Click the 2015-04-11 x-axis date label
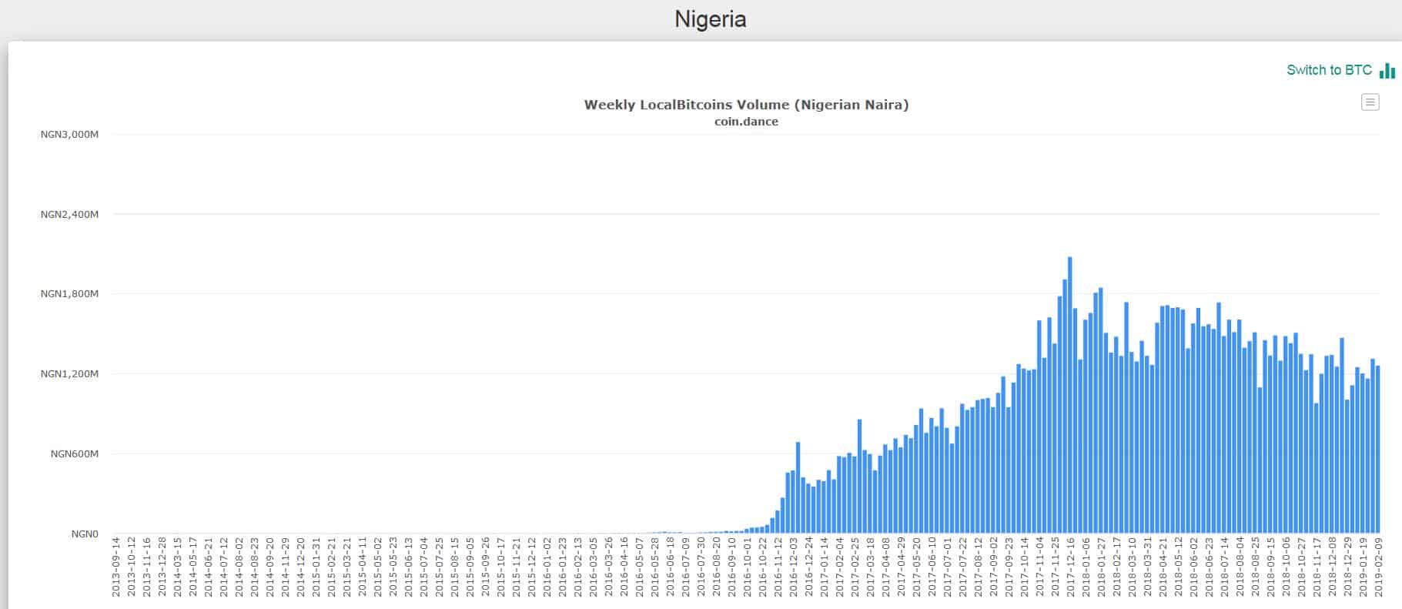 [x=362, y=567]
